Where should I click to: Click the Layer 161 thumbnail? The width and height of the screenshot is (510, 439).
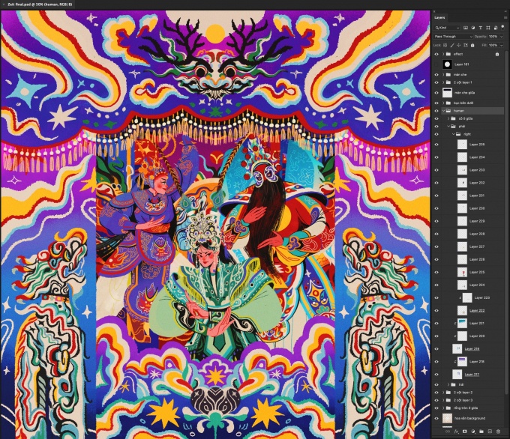(447, 64)
